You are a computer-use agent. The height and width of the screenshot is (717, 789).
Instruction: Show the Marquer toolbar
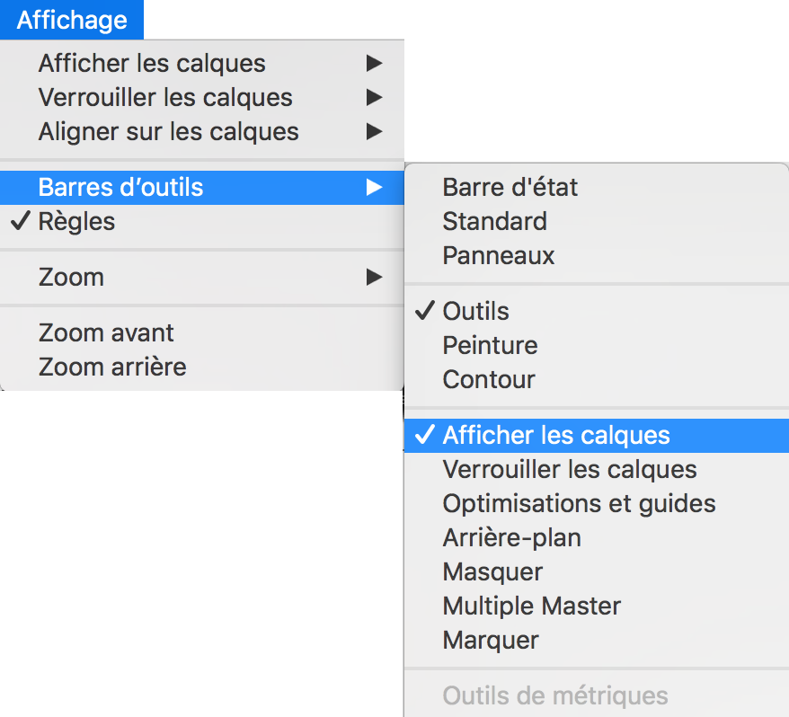(x=491, y=641)
